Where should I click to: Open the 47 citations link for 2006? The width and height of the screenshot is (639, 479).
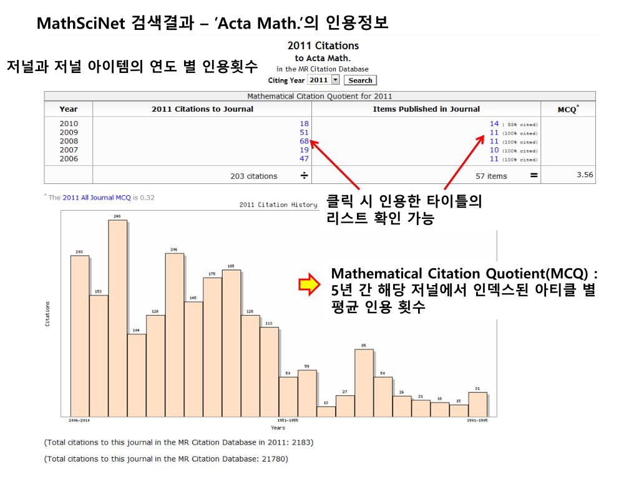click(304, 159)
